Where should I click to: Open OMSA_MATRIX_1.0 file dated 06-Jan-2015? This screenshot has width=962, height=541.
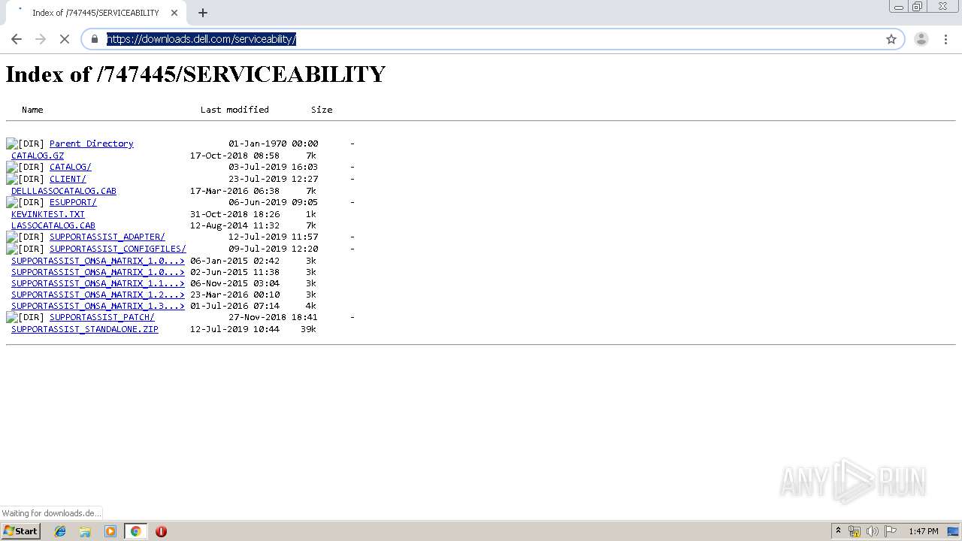[x=98, y=261]
